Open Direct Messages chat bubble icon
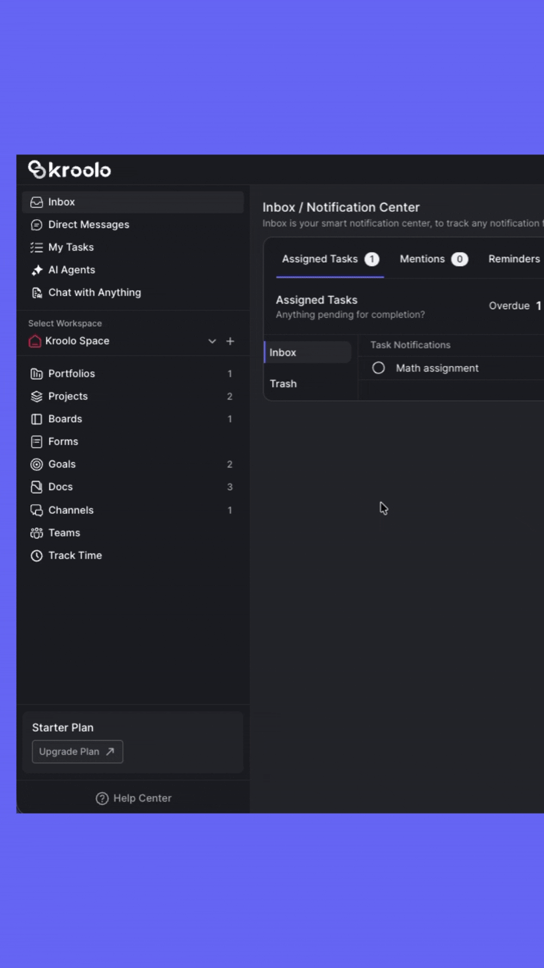 36,225
